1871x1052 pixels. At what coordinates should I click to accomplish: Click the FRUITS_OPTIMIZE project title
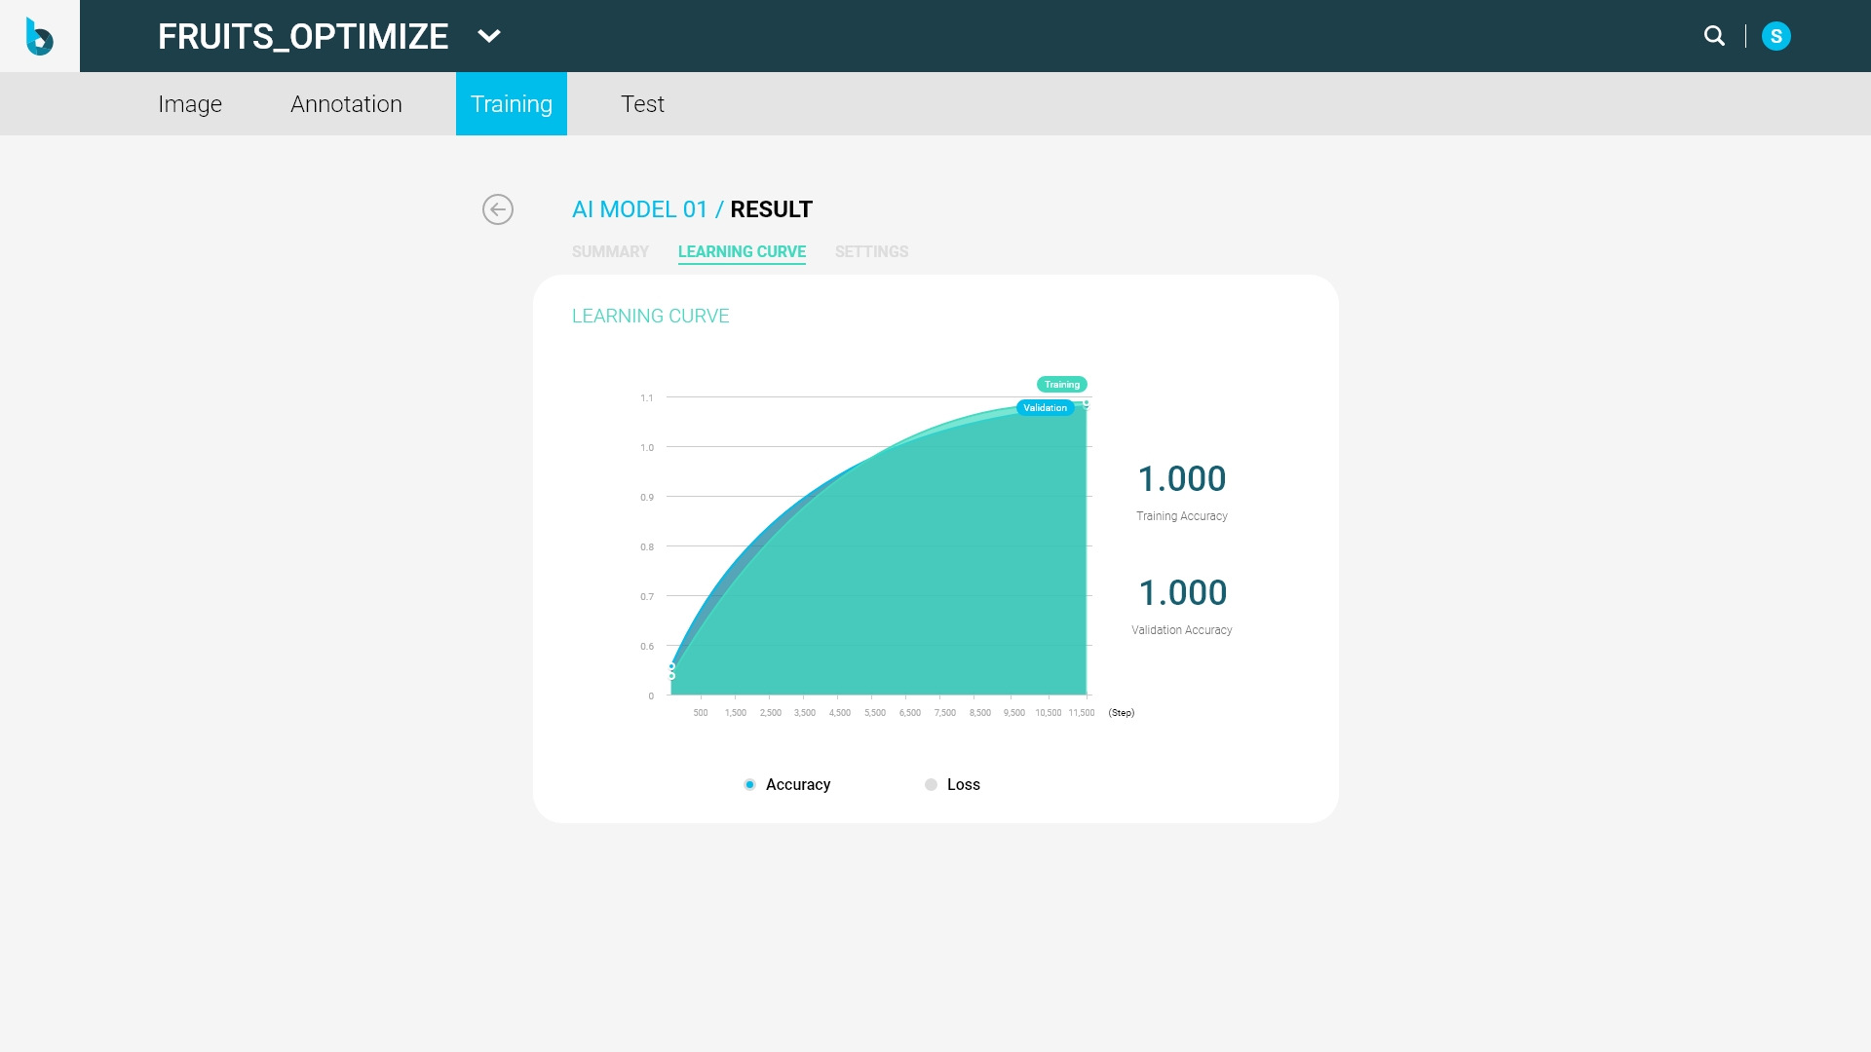pos(303,36)
